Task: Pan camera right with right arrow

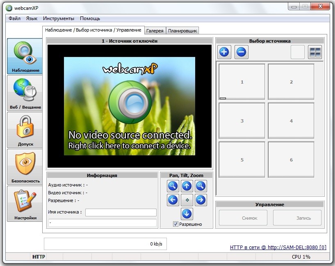Action: click(x=201, y=200)
